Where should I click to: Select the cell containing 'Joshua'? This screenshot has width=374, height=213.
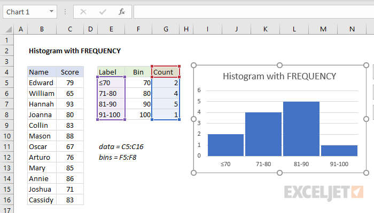(42, 190)
